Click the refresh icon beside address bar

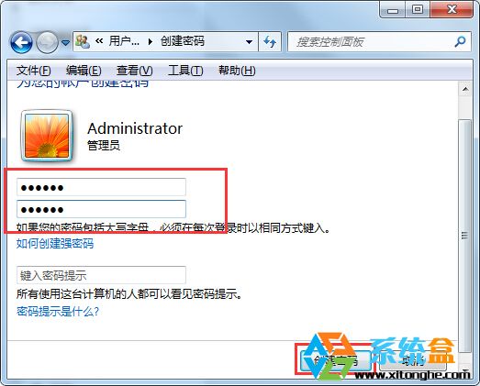coord(270,41)
